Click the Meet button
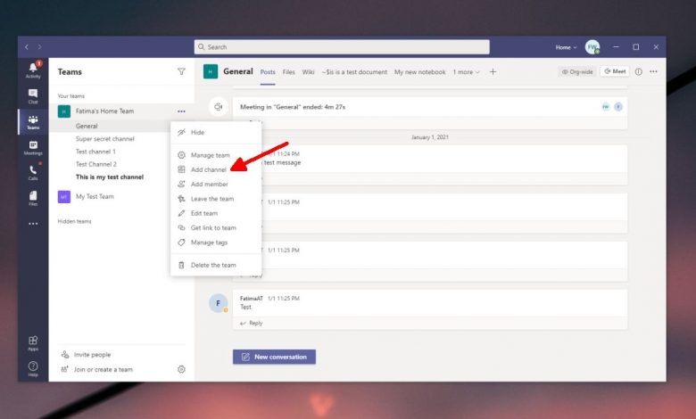This screenshot has width=696, height=419. 615,71
